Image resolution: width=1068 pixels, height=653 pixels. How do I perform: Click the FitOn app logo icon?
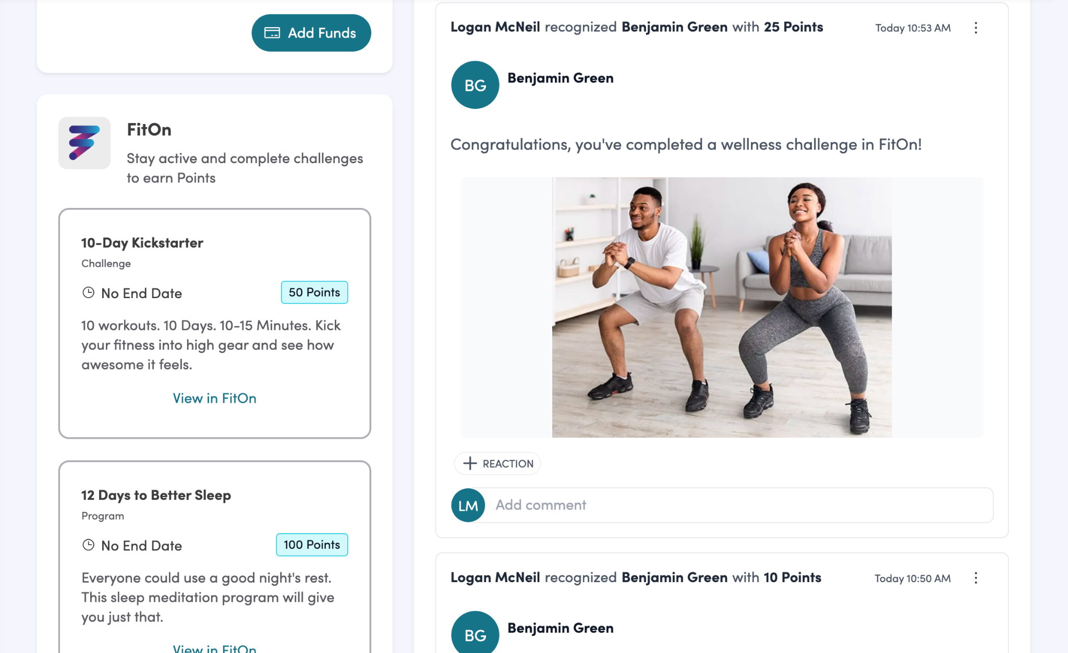(84, 143)
